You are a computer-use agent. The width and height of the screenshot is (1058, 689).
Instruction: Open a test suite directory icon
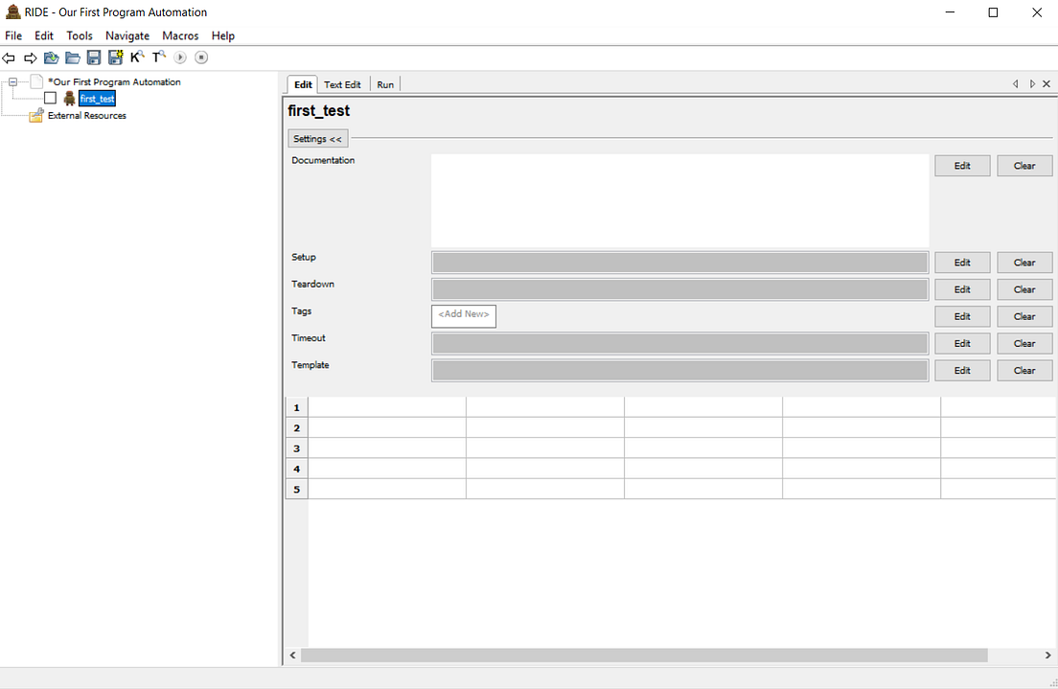point(51,57)
